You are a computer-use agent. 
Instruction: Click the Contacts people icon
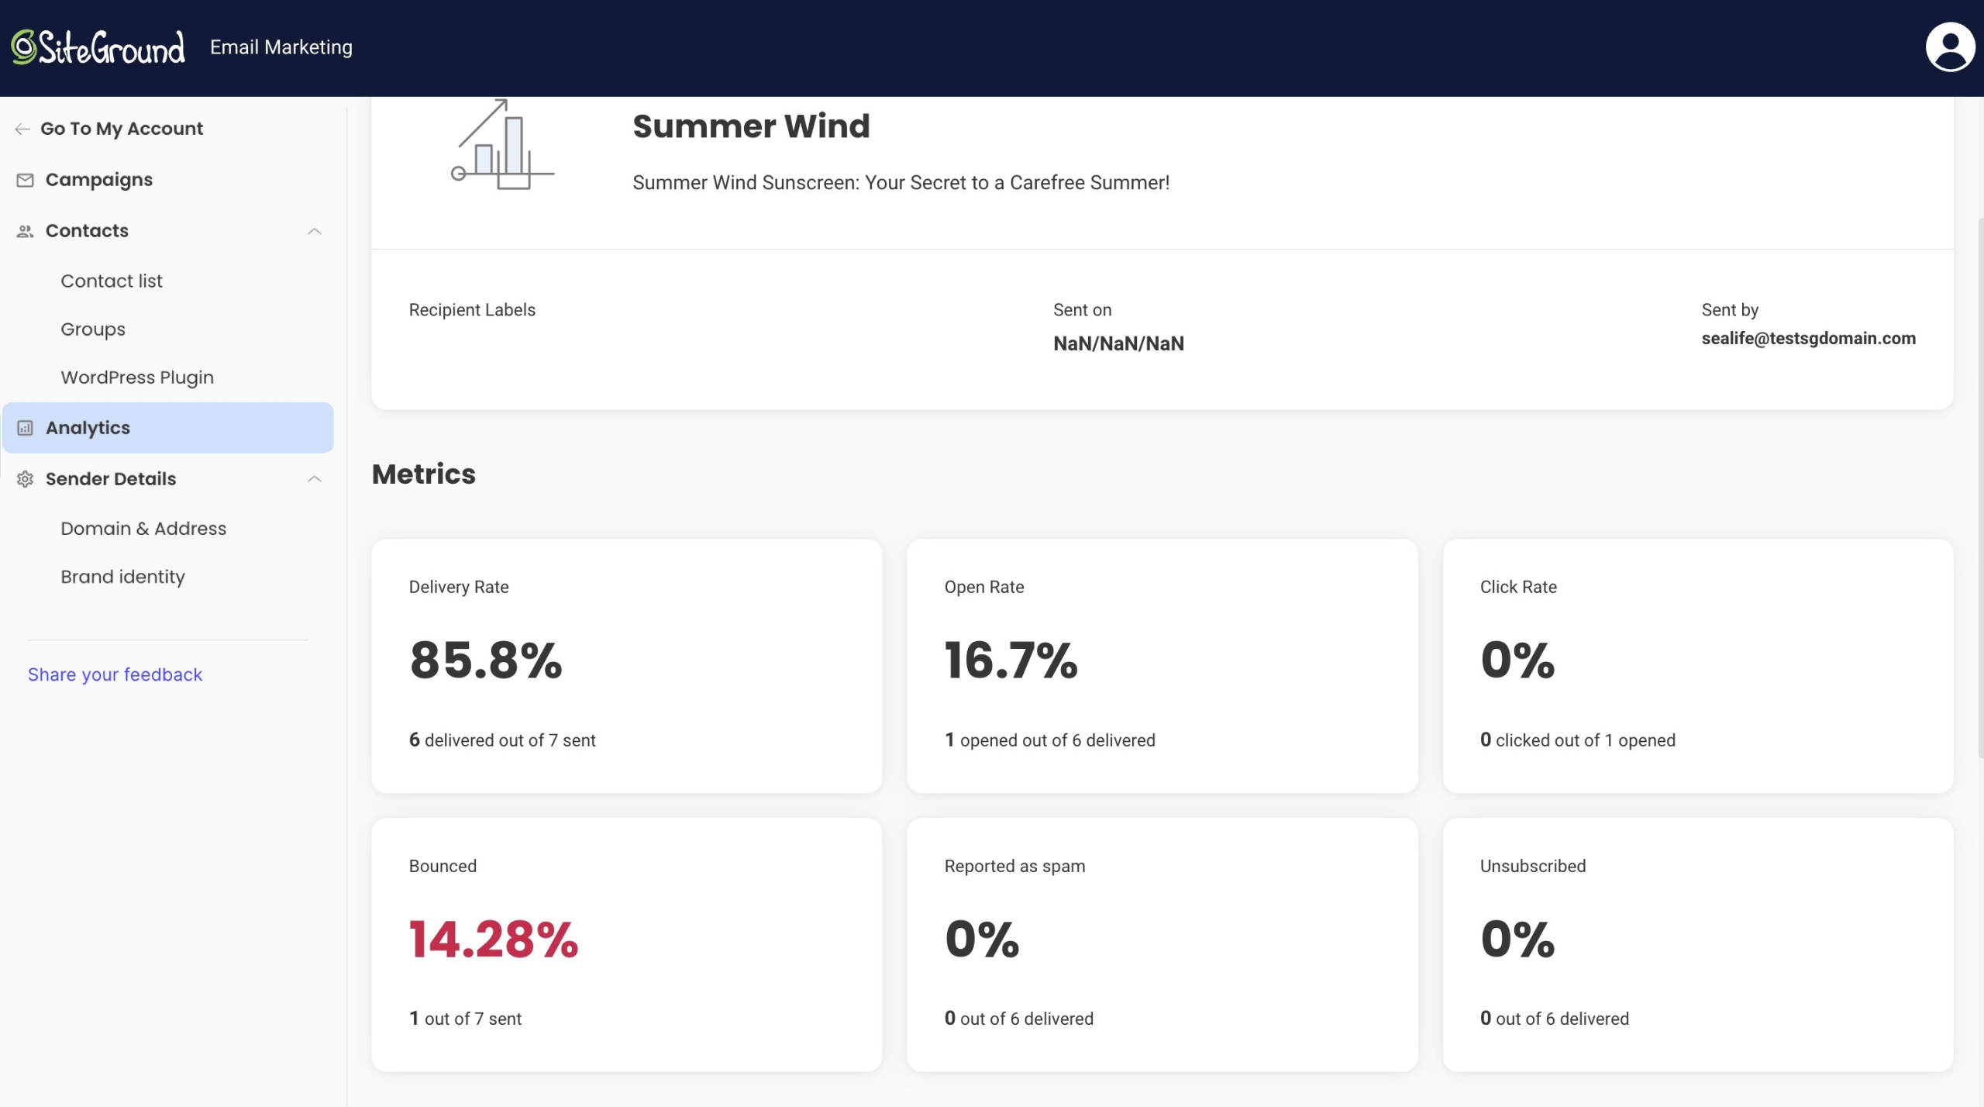pos(25,231)
